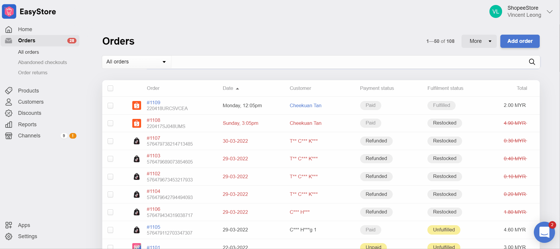Screen dimensions: 560x249
Task: Check the box for order #1104
Action: click(x=111, y=194)
